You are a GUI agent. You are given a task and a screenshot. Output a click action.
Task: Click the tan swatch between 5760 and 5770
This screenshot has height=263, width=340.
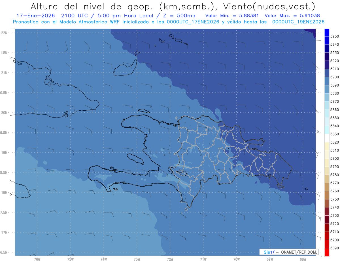pos(327,187)
